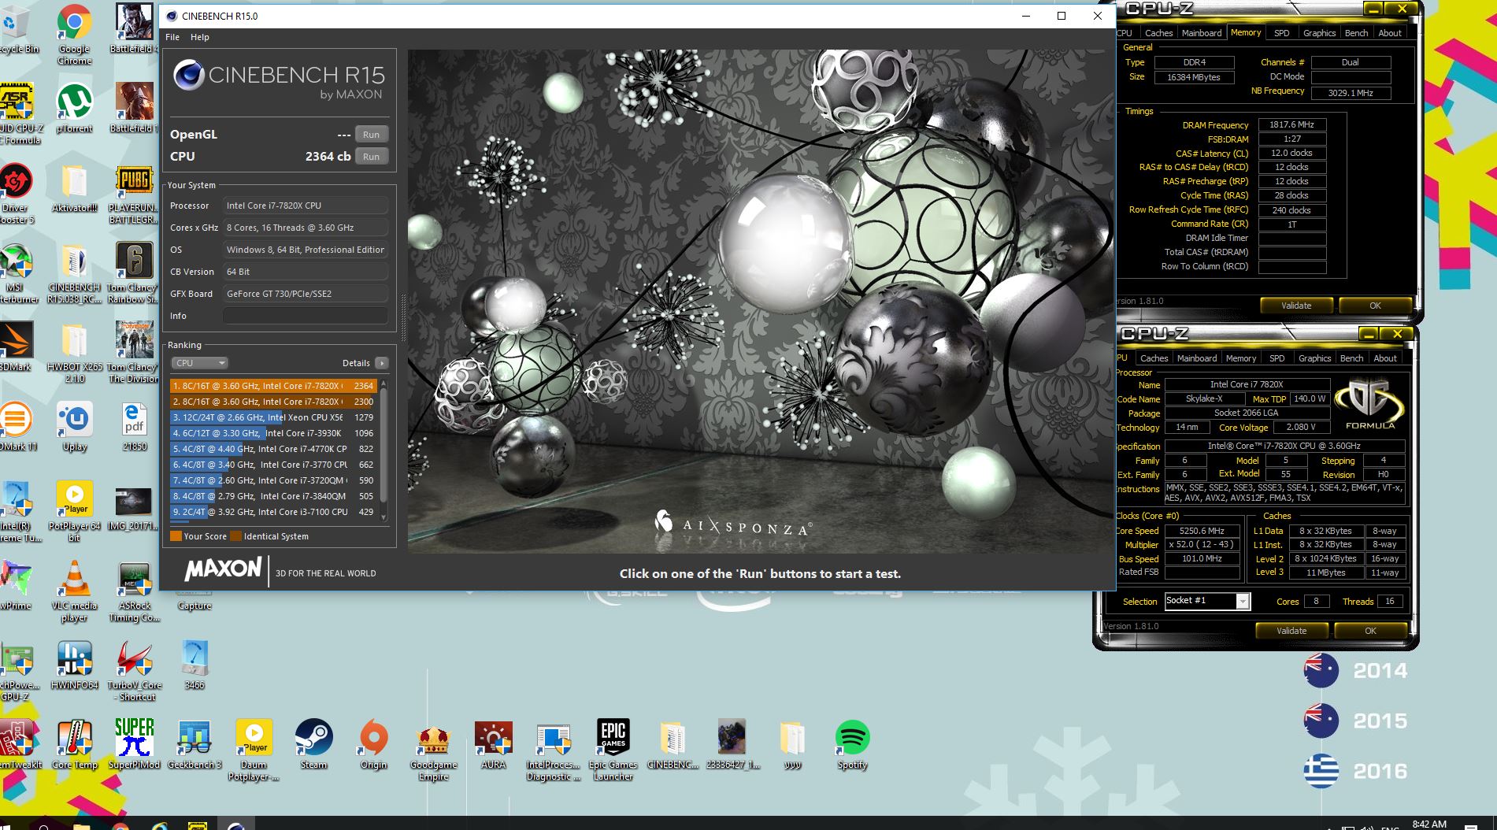Screen dimensions: 1497x830
Task: Click the ranking list scrollbar
Action: [384, 446]
